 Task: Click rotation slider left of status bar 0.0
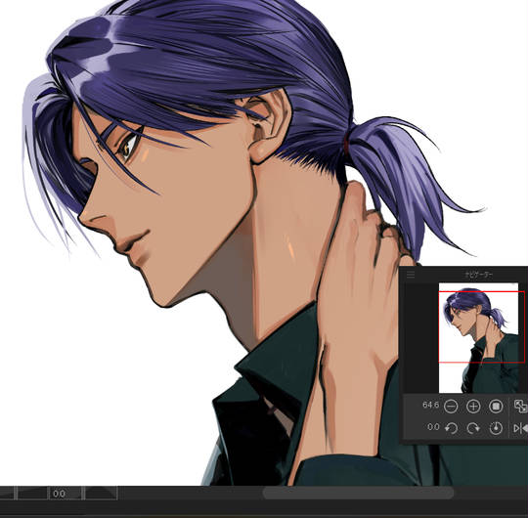(32, 494)
